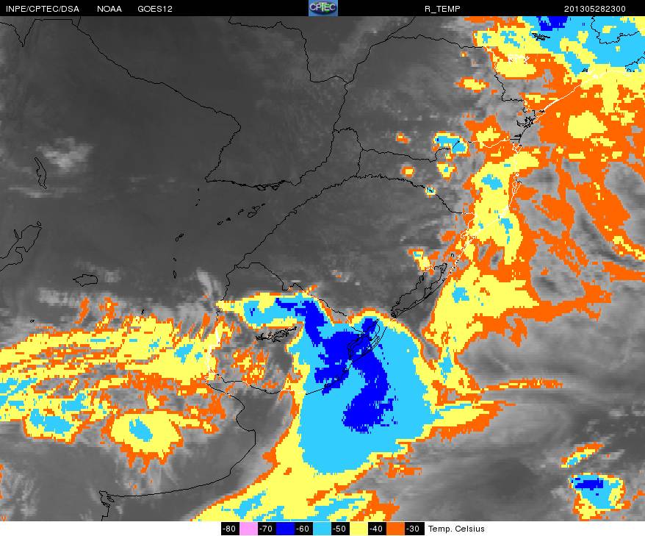Click the -60 legend value label
645x536 pixels.
point(303,529)
